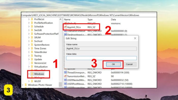Click the Tracing folder icon
Image resolution: width=178 pixels, height=100 pixels.
(x=32, y=56)
